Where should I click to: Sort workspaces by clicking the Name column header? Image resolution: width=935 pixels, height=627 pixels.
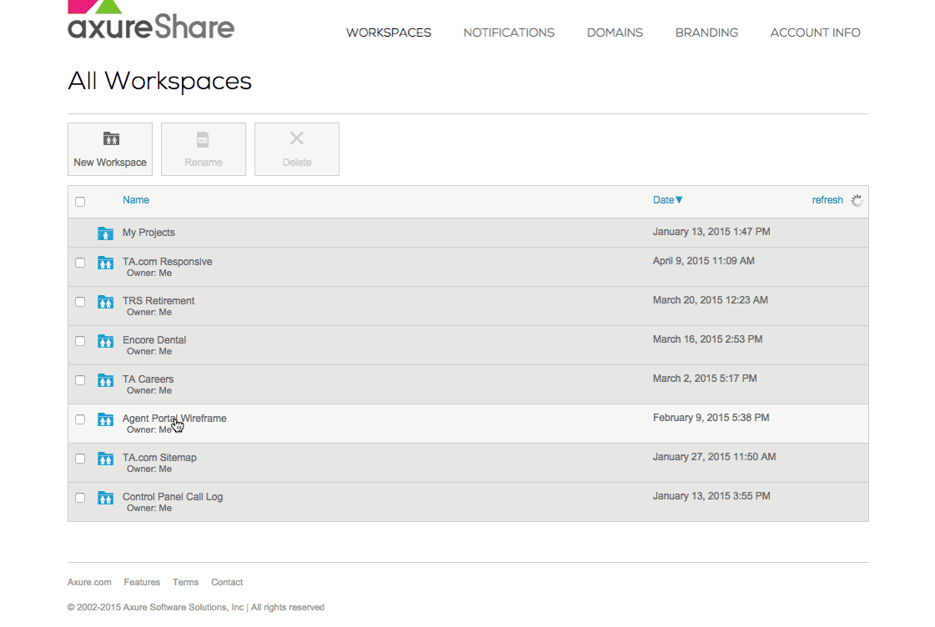(x=135, y=200)
